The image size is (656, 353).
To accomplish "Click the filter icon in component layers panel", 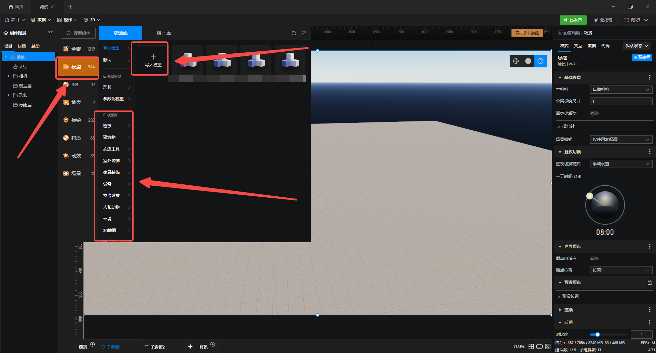I will (51, 33).
